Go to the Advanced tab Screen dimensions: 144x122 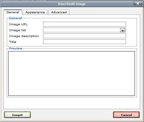click(59, 12)
